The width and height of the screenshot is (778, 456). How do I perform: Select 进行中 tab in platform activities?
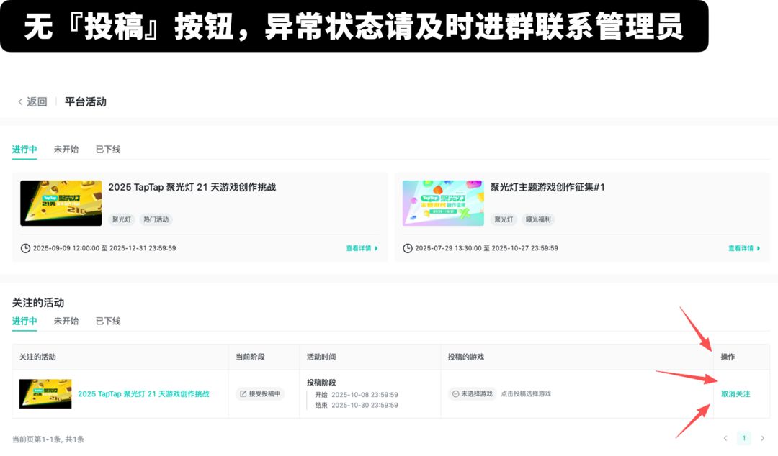24,150
